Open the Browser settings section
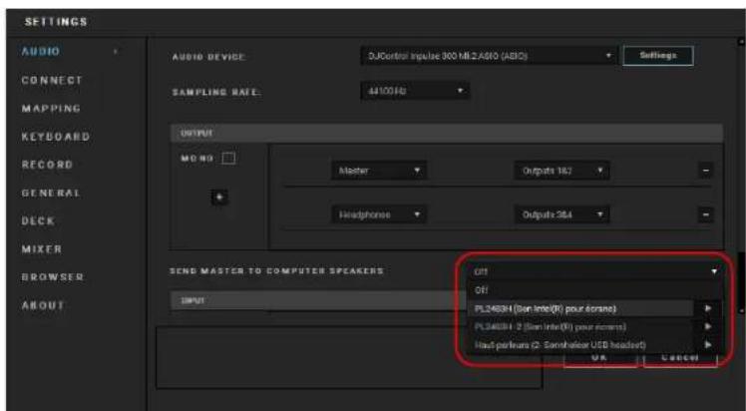The image size is (746, 411). (52, 277)
